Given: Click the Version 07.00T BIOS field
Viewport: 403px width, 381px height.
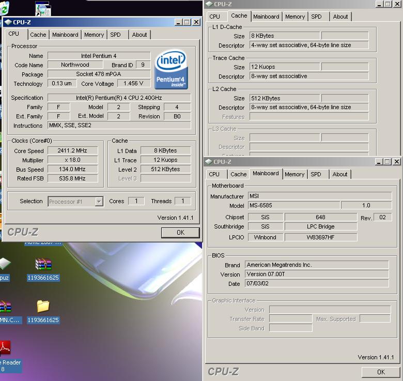Looking at the screenshot, I should (317, 274).
